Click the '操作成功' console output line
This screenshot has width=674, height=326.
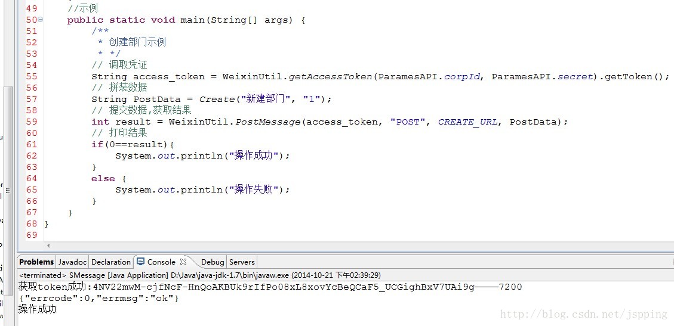(x=38, y=309)
